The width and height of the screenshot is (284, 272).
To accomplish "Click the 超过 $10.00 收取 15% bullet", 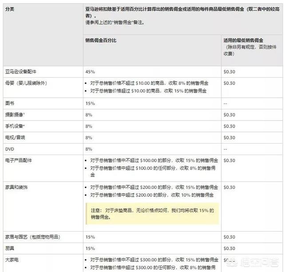I will (148, 91).
